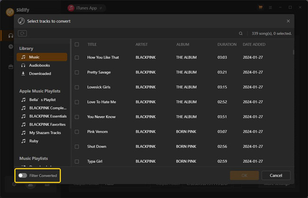Click date added on Shut Down row

(253, 147)
